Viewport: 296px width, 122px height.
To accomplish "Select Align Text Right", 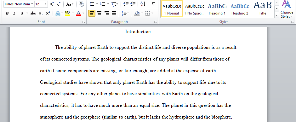I will [x=107, y=13].
